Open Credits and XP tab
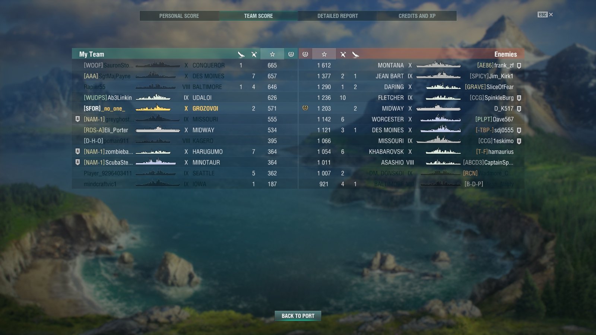Image resolution: width=596 pixels, height=335 pixels. point(417,16)
